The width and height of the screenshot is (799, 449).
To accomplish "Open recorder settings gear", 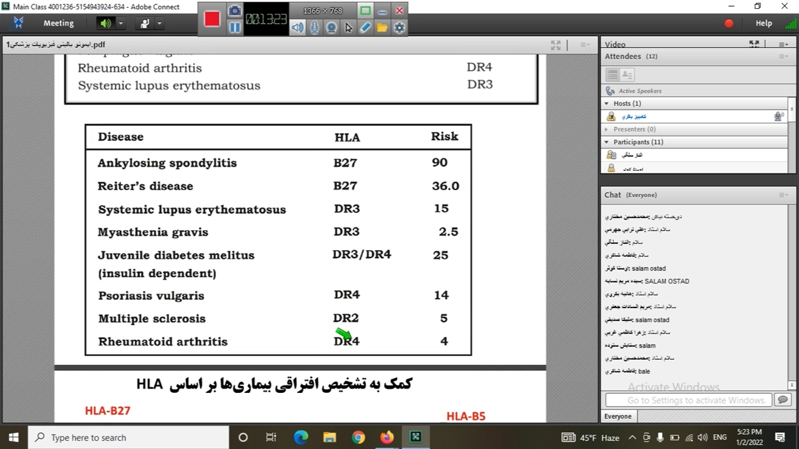I will [x=399, y=27].
